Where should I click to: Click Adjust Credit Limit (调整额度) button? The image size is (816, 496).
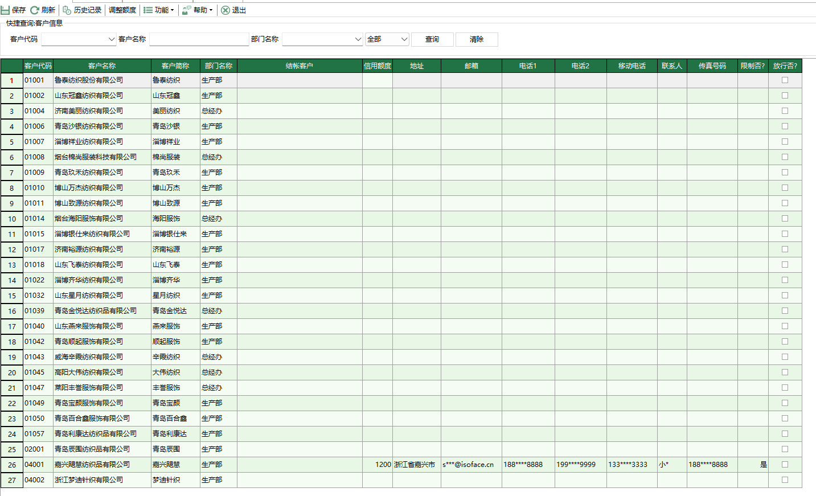pyautogui.click(x=122, y=10)
